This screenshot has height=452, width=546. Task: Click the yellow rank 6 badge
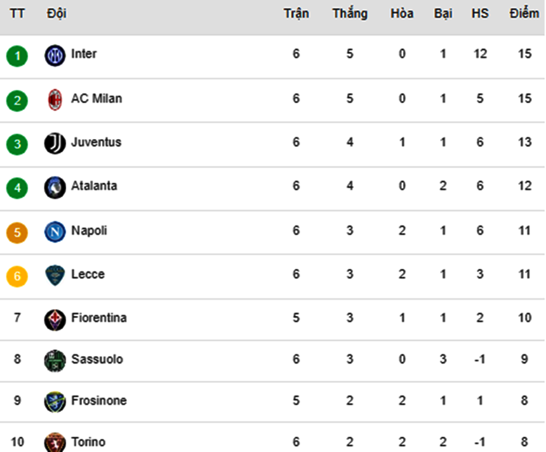click(17, 277)
